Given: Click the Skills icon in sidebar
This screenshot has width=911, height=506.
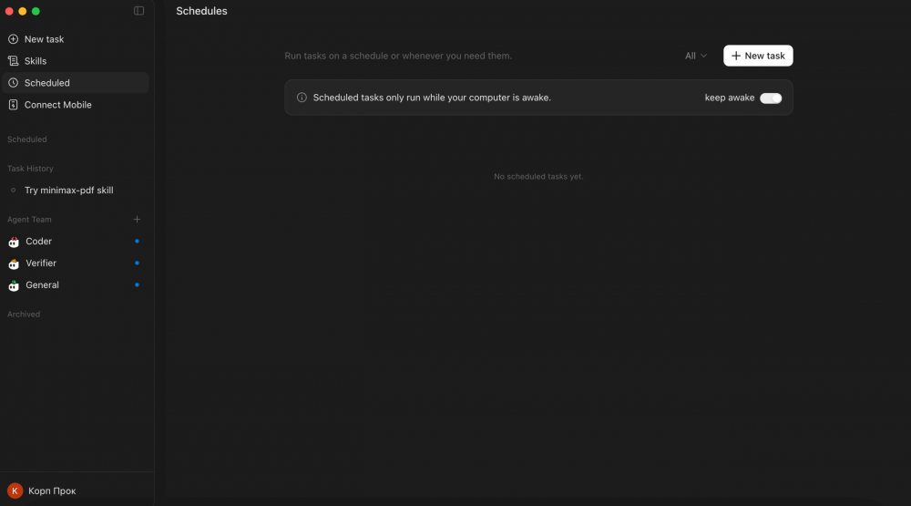Looking at the screenshot, I should coord(13,61).
